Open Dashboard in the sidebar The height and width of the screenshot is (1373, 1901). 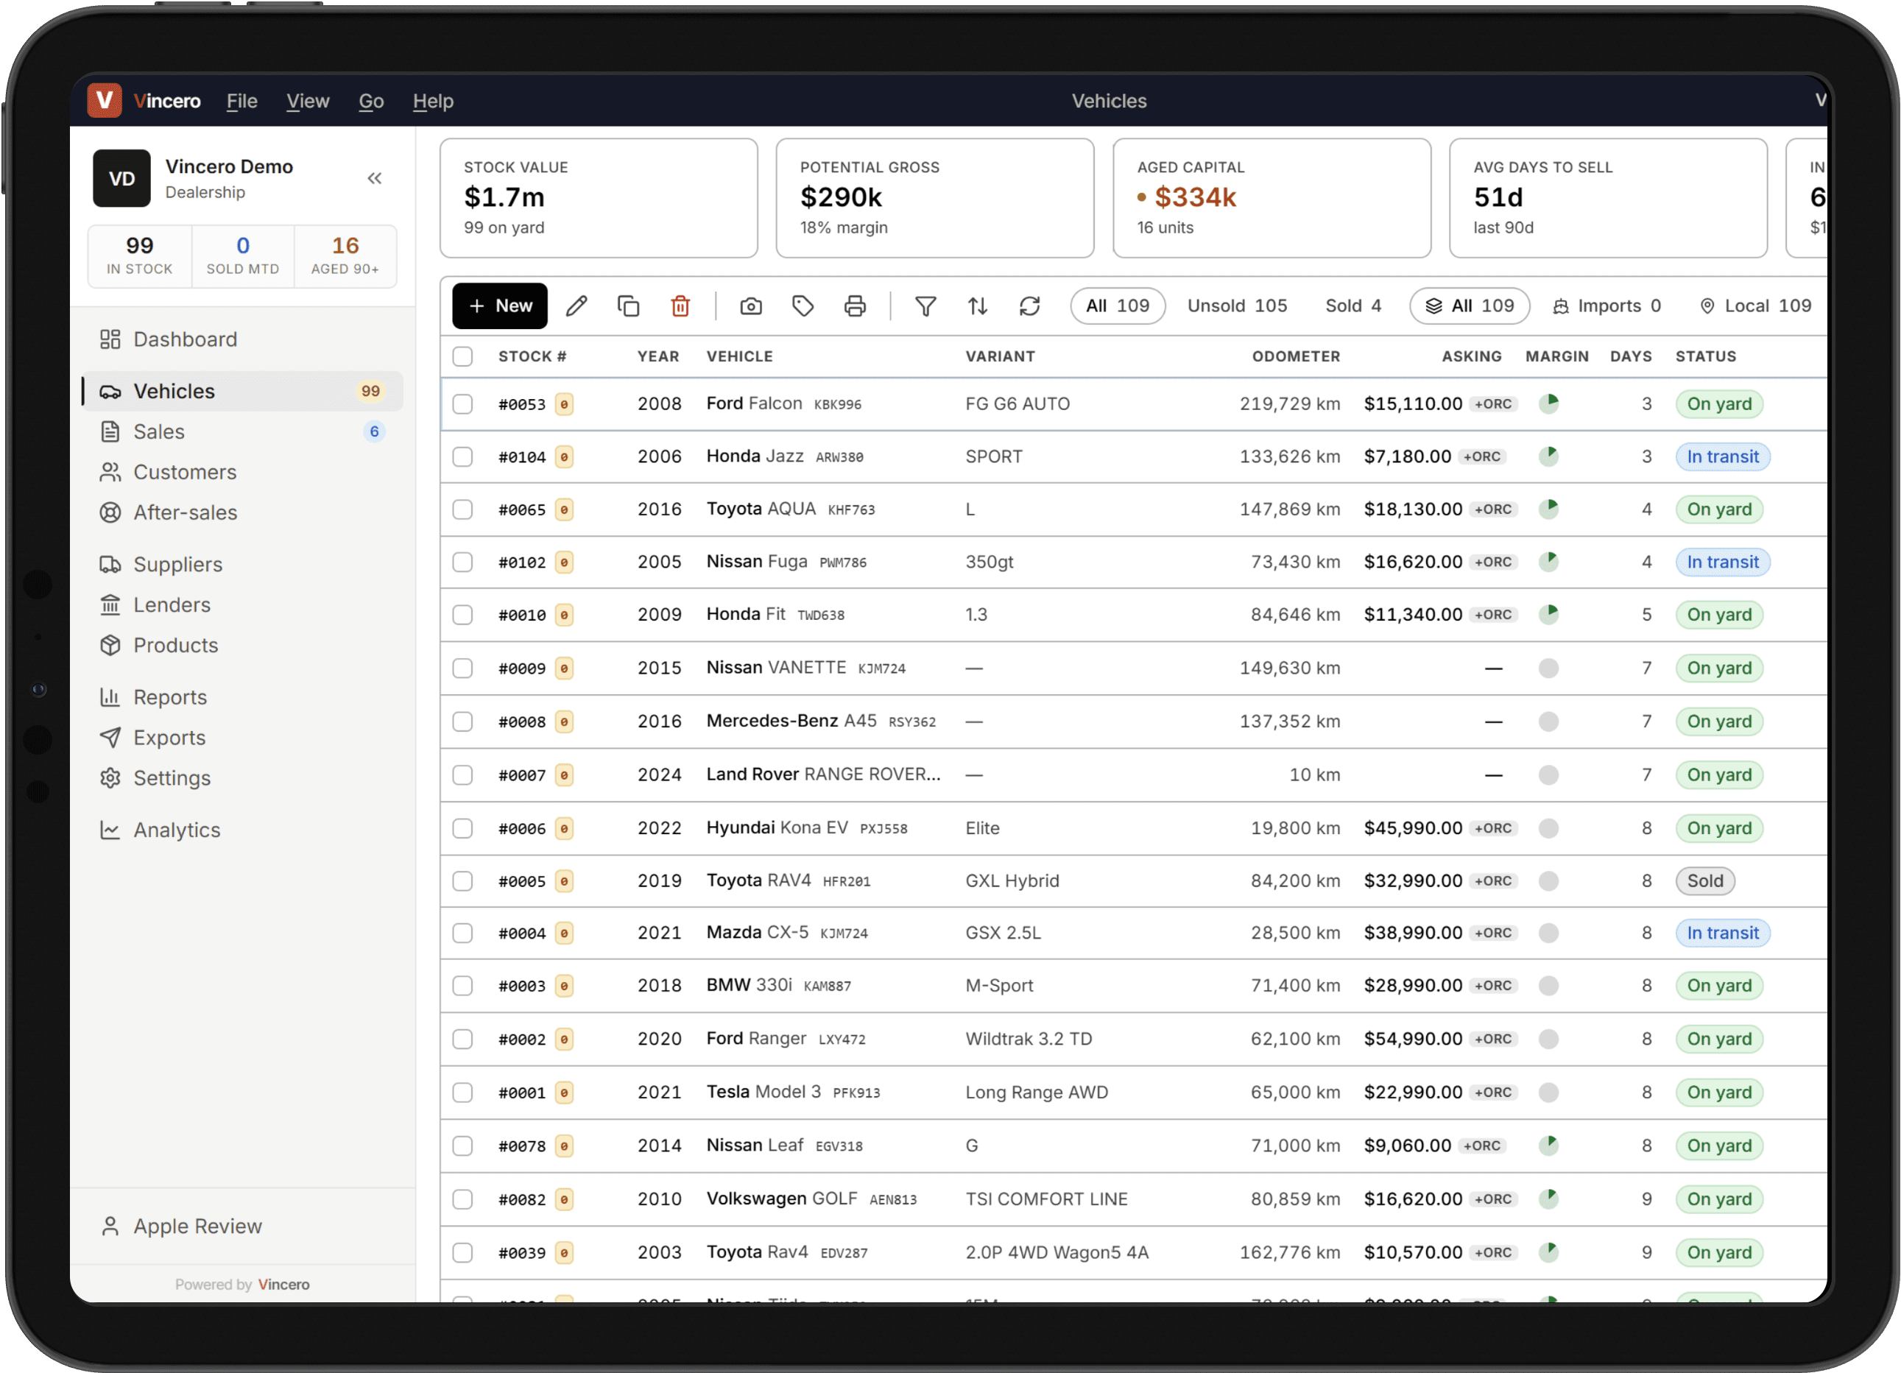pyautogui.click(x=242, y=339)
